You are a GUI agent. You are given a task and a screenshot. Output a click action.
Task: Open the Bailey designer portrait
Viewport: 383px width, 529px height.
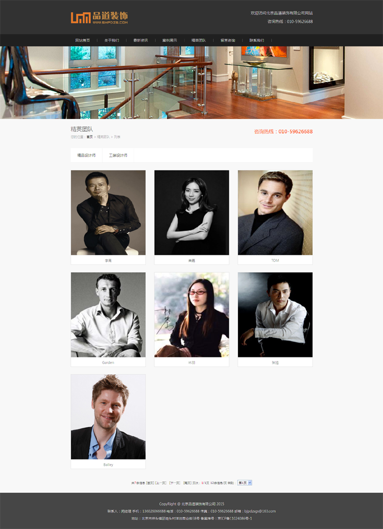(108, 417)
